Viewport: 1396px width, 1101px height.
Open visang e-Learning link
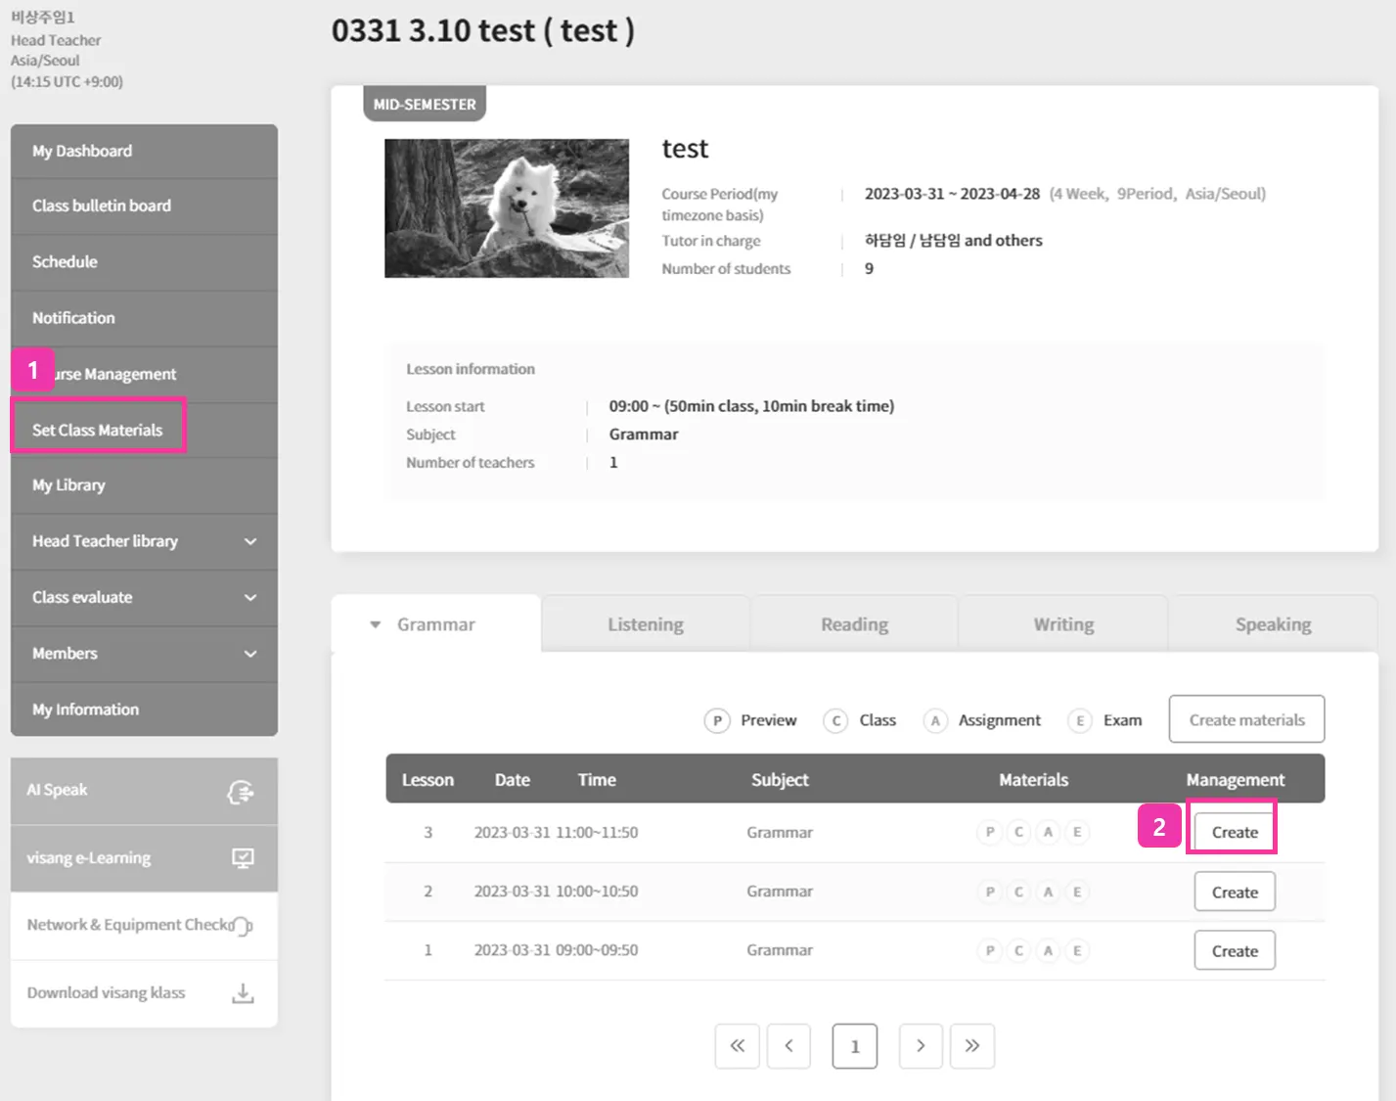144,858
